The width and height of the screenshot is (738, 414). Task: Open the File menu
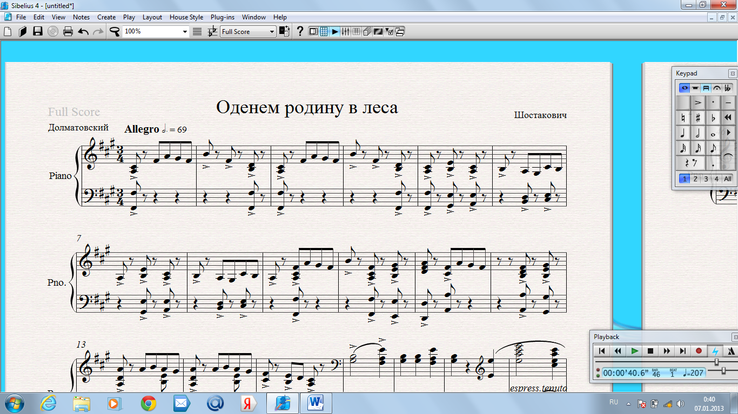point(21,17)
